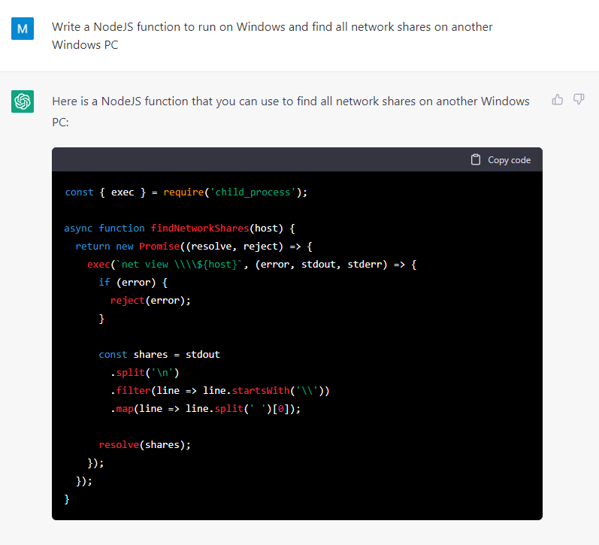Click the blue "M" user avatar

pos(23,29)
